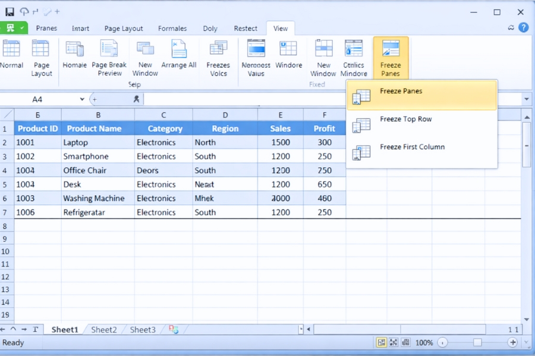Toggle Freeze Panes highlight in the ribbon
This screenshot has width=535, height=356.
coord(391,56)
